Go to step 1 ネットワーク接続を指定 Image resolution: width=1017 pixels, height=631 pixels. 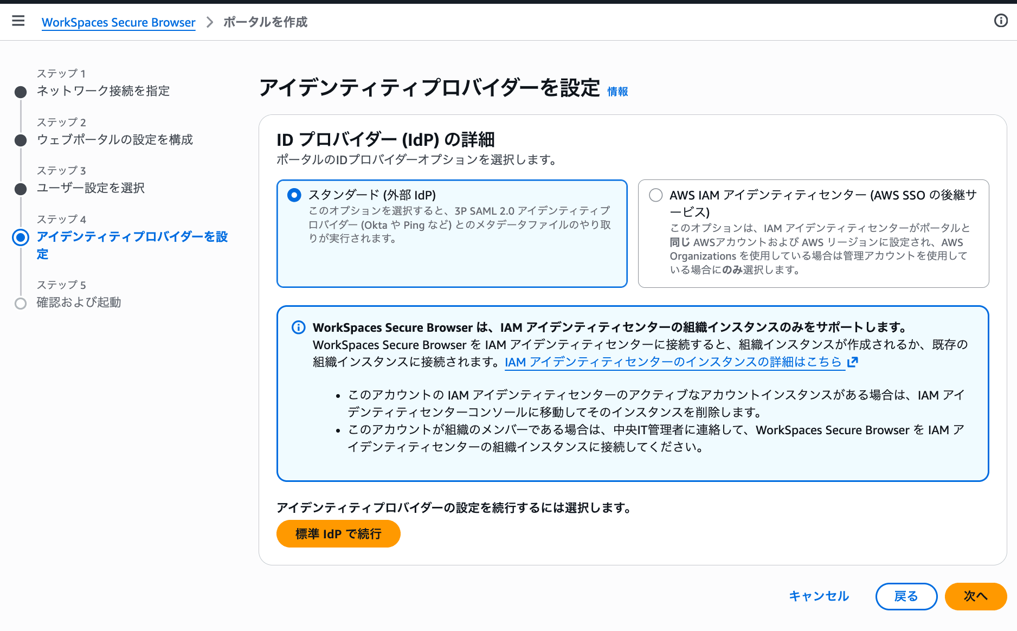[103, 91]
